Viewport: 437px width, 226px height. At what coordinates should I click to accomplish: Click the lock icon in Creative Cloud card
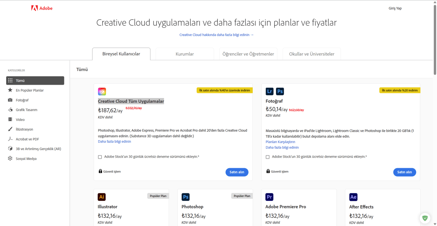click(x=100, y=171)
